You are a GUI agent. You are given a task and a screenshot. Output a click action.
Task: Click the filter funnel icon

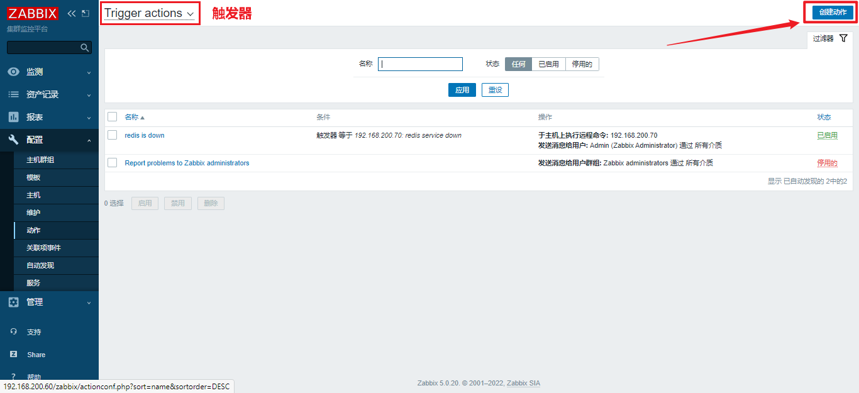pyautogui.click(x=843, y=38)
